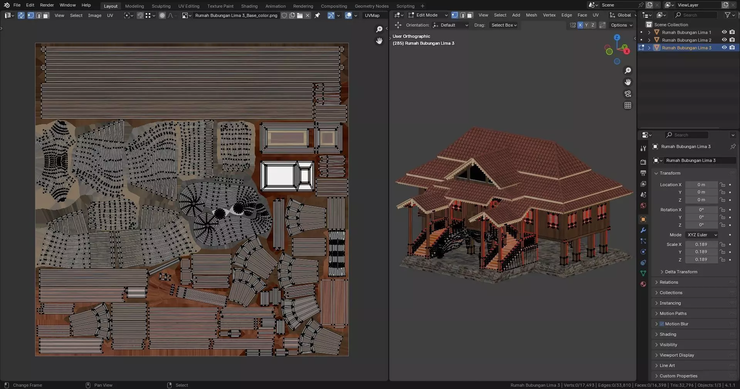Screen dimensions: 740x389
Task: Select UV vertex selection mode
Action: [x=31, y=15]
